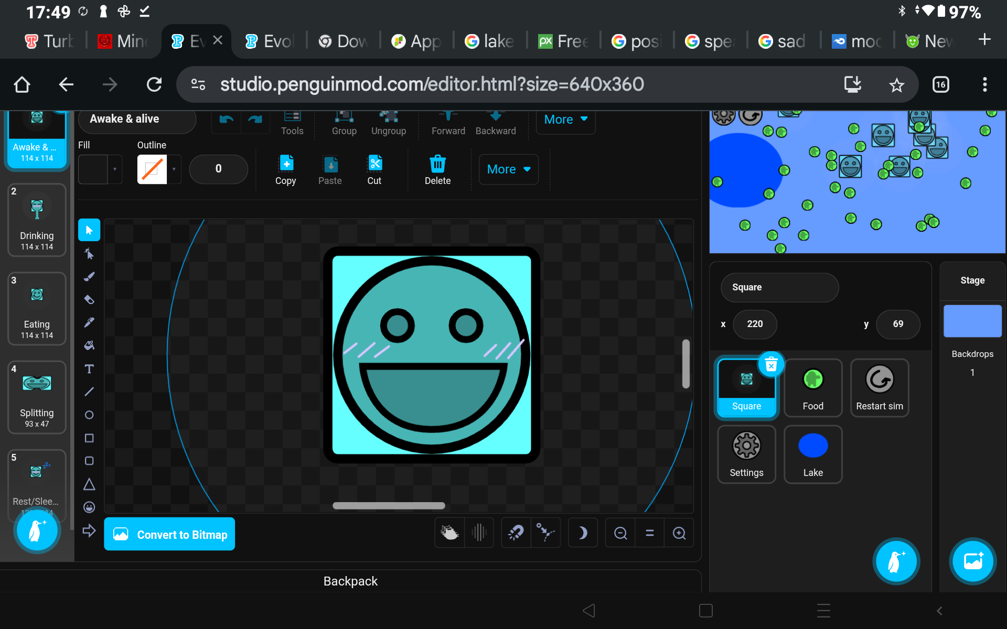Screen dimensions: 1007x629
Task: Pick the Line drawing tool
Action: pos(89,392)
